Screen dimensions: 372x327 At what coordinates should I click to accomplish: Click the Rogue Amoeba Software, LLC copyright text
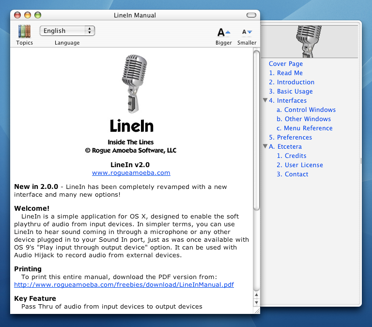(x=131, y=151)
